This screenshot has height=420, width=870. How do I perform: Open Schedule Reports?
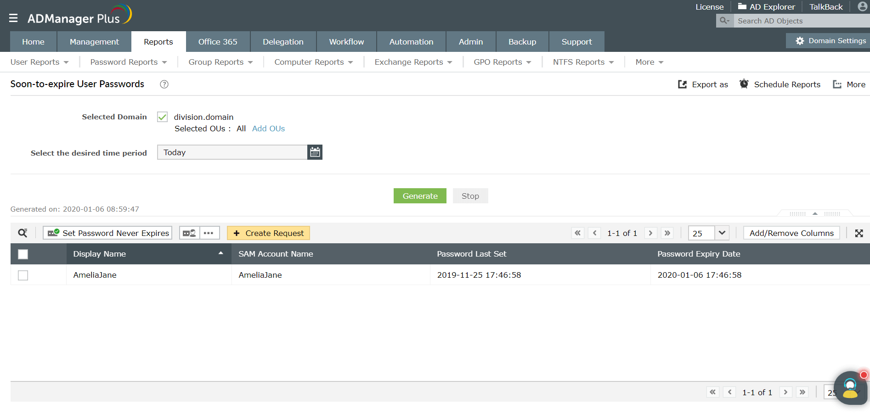780,84
